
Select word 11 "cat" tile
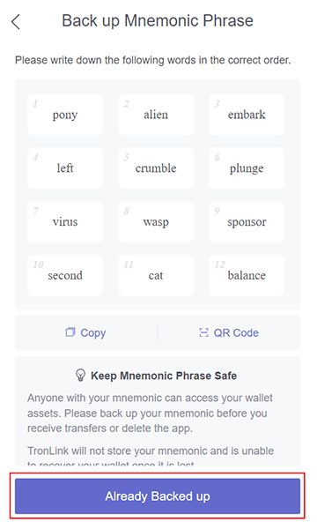pos(156,276)
